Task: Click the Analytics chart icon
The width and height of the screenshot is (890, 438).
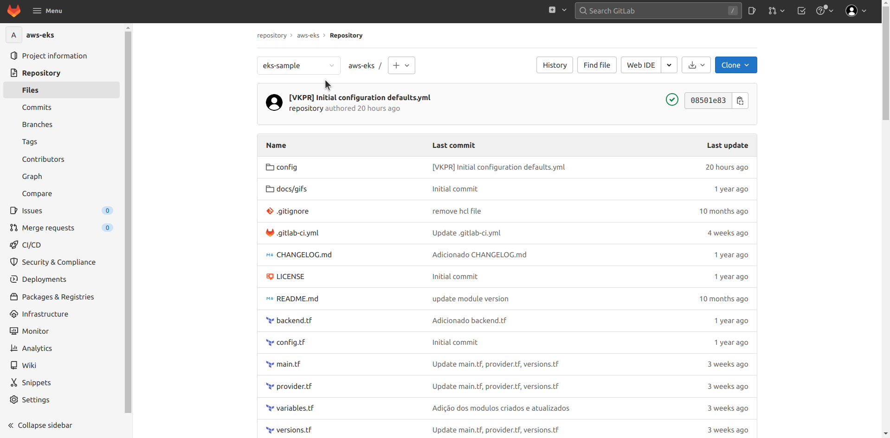Action: tap(14, 348)
